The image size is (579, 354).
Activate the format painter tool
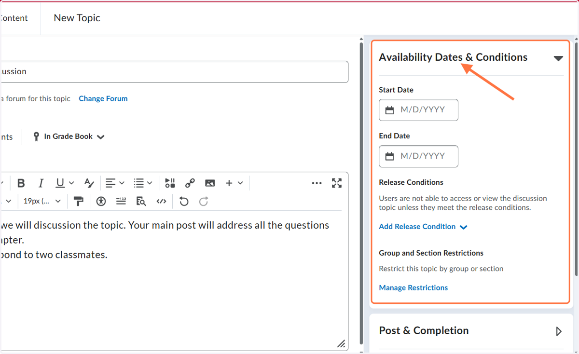click(x=78, y=202)
